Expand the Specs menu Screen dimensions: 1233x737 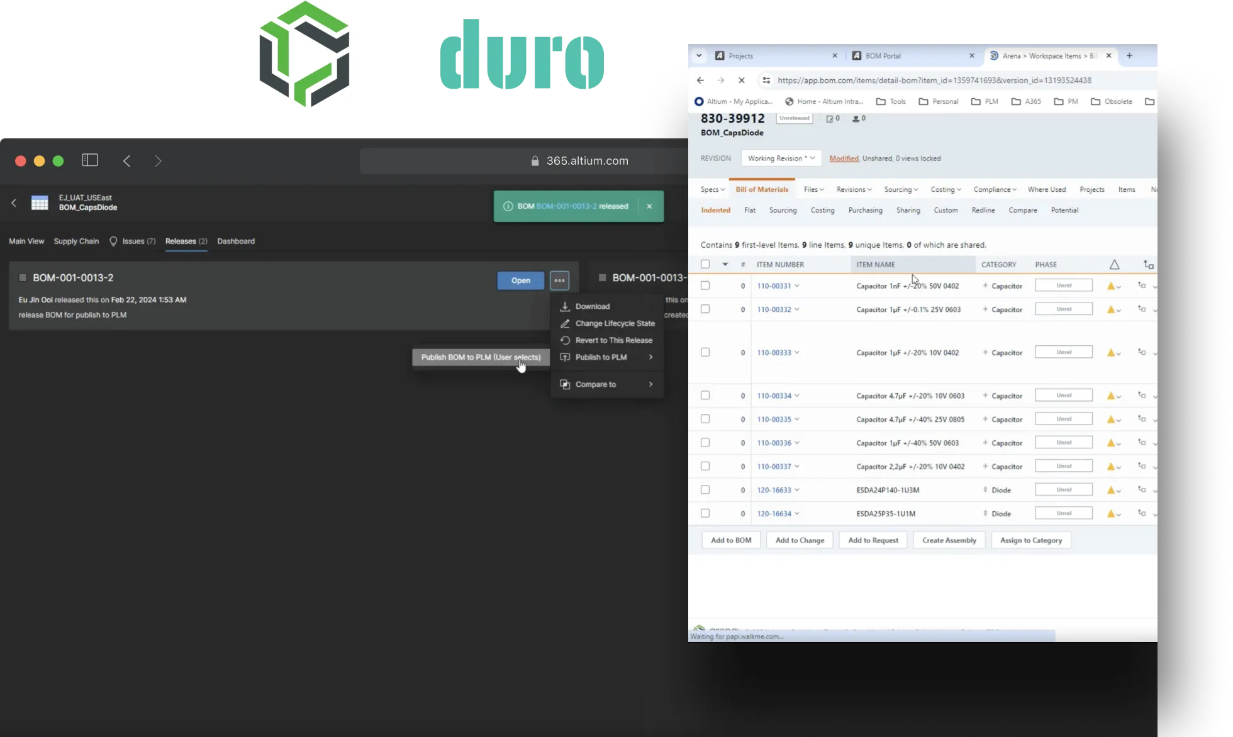[x=712, y=189]
